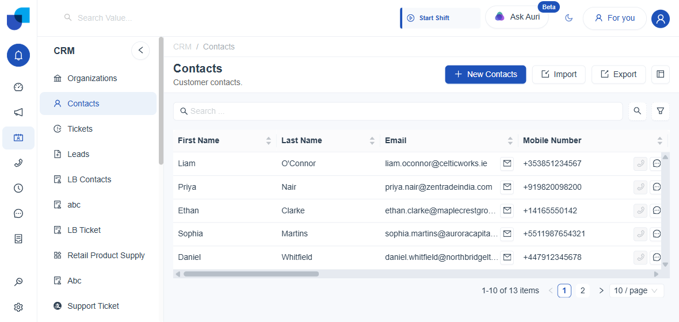The height and width of the screenshot is (322, 679).
Task: Click envelope icon in Daniel Whitfield row
Action: tap(507, 257)
